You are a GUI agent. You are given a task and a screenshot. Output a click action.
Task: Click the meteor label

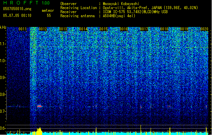[x=48, y=10]
